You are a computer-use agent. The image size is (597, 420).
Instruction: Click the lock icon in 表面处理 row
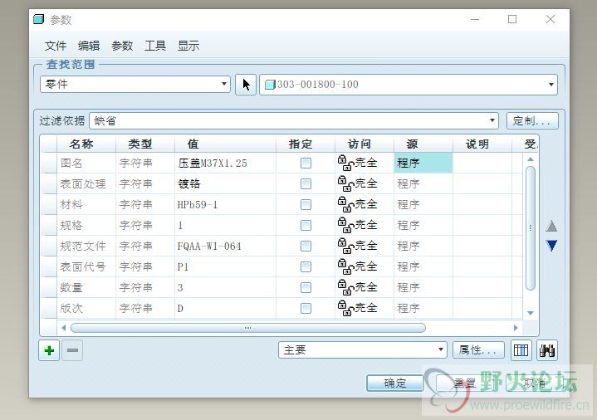click(x=345, y=183)
